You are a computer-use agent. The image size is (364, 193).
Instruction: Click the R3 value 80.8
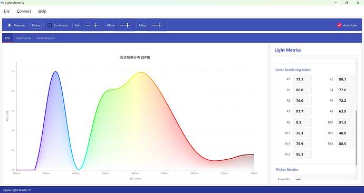pos(302,90)
